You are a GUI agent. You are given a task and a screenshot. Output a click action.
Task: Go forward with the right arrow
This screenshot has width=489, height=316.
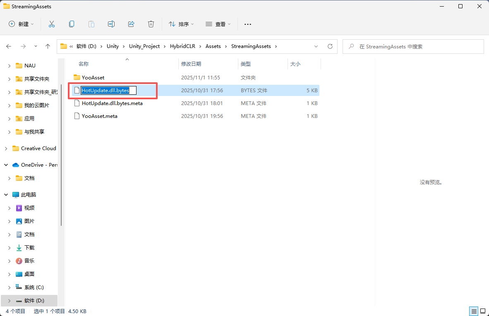[23, 46]
